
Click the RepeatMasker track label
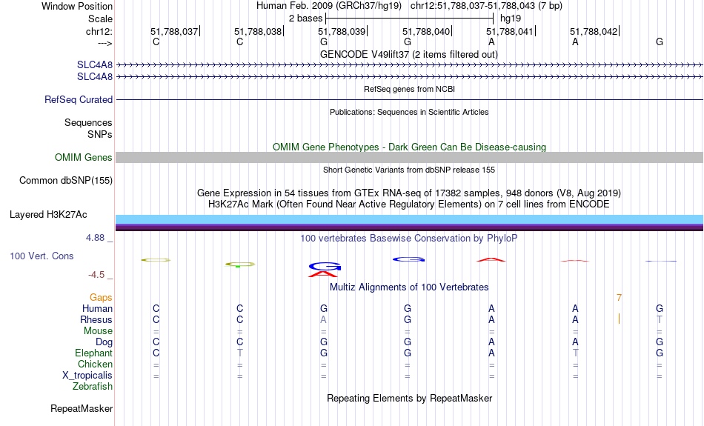point(82,408)
